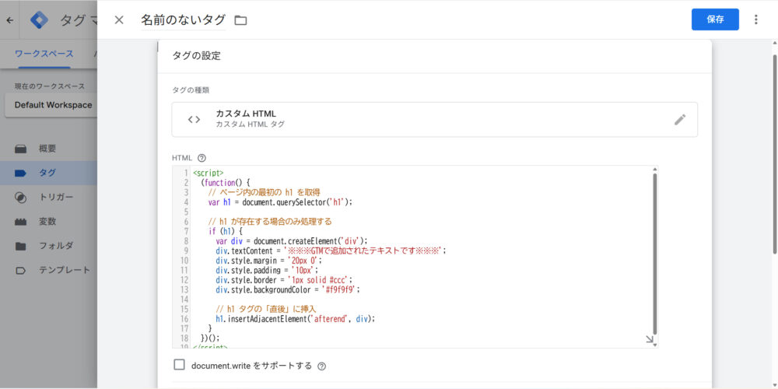Open the three-dot more options menu

click(755, 19)
